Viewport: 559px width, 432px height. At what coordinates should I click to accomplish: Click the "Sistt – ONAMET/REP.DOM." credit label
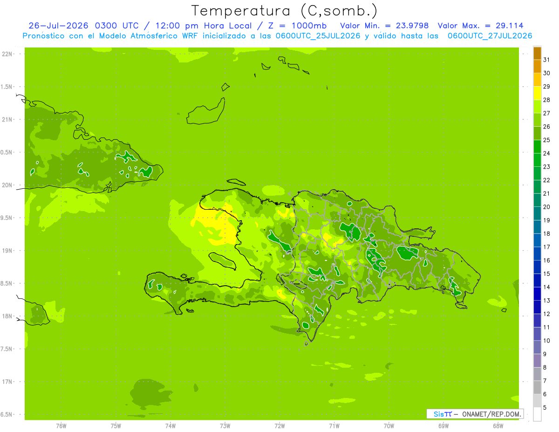pos(475,414)
